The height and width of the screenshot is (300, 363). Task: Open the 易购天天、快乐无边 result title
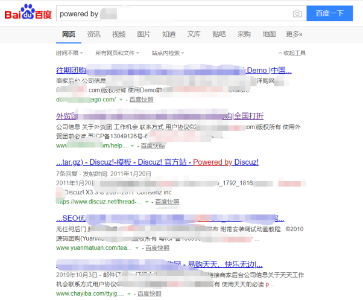click(159, 264)
